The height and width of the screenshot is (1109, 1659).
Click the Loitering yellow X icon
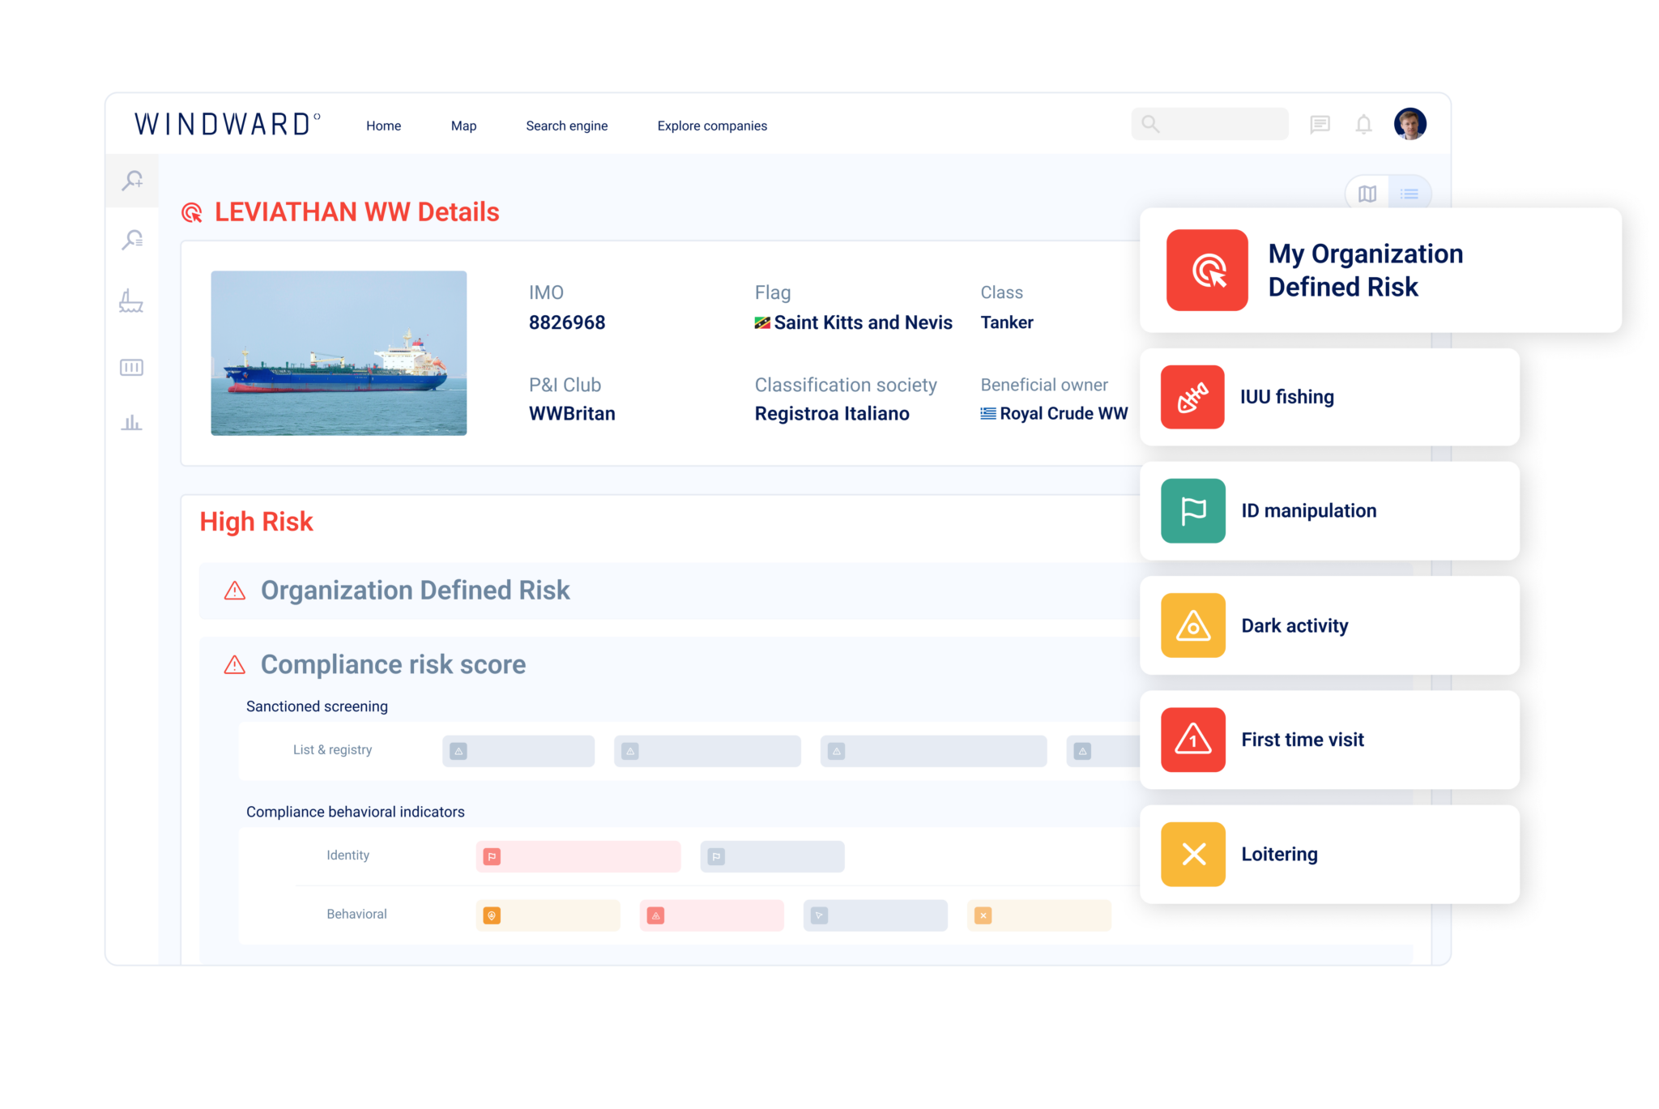(x=1192, y=854)
